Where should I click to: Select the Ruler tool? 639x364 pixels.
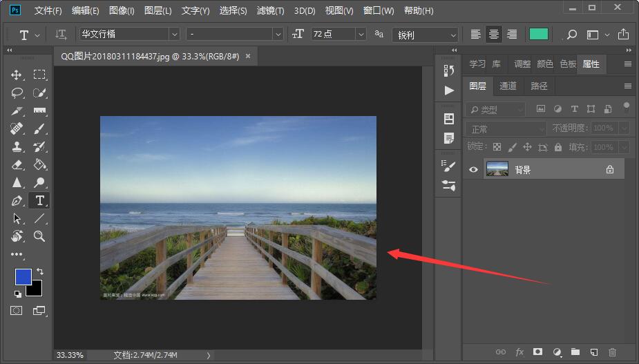(x=39, y=111)
